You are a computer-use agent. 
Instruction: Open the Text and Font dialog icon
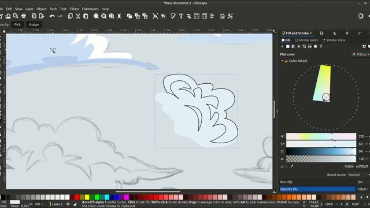click(181, 16)
